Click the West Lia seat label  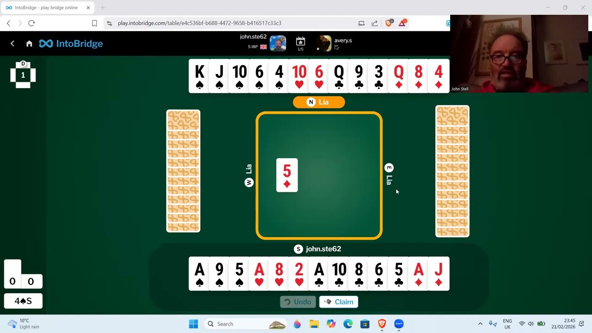coord(249,175)
